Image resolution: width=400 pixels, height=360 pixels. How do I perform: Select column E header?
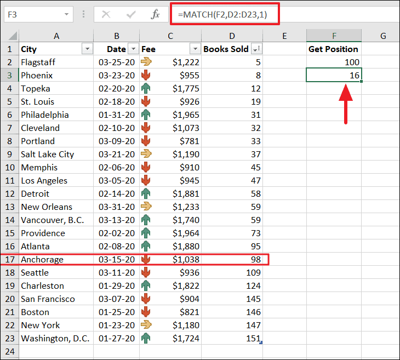coord(284,36)
